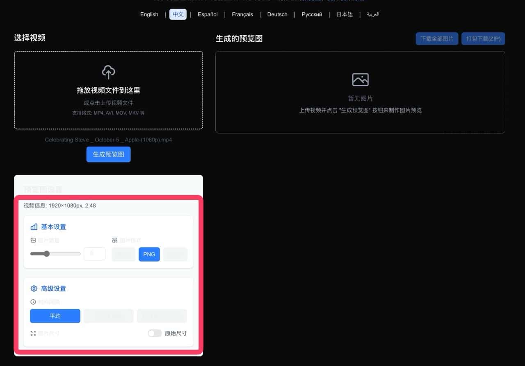Select the faded format option left of PNG
Screen dimensions: 525x366
(123, 254)
